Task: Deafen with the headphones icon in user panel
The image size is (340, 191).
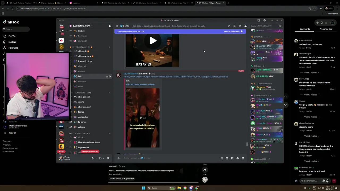Action: point(100,158)
